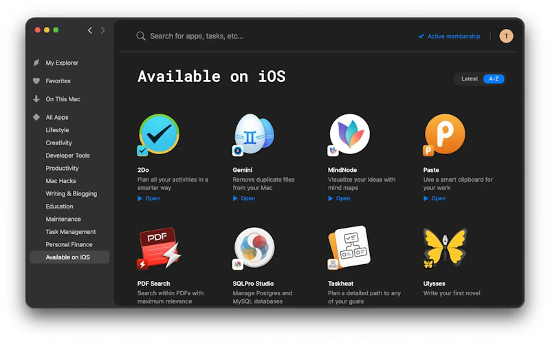Click the 2Do app title
This screenshot has height=342, width=550.
pyautogui.click(x=143, y=170)
